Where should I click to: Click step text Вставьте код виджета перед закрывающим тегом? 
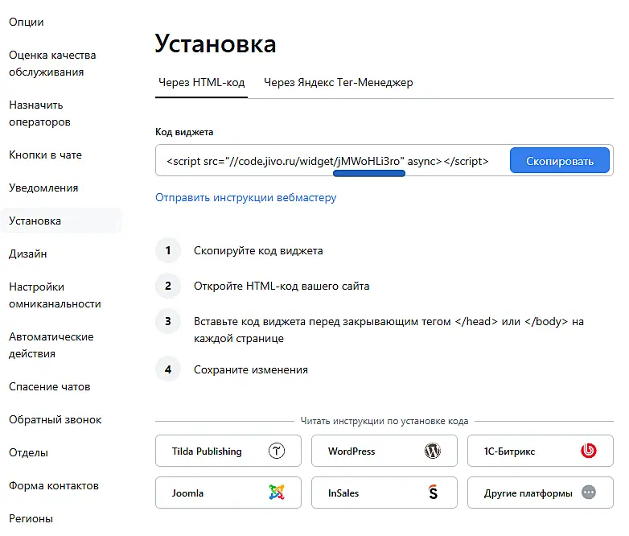[x=322, y=322]
